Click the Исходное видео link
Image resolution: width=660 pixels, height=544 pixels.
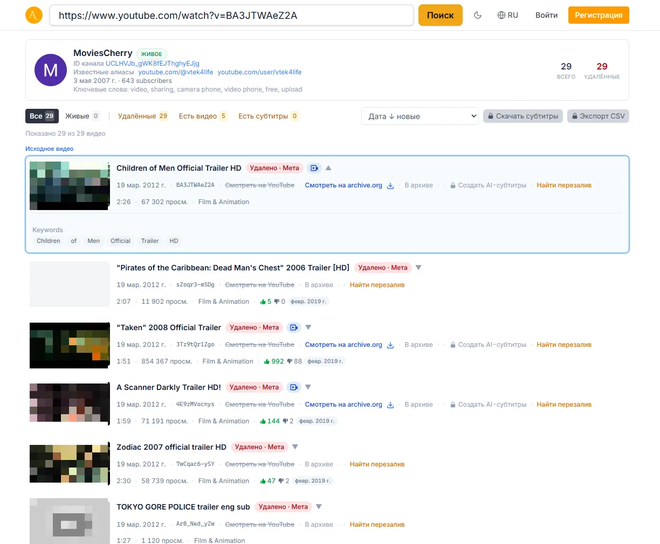click(49, 149)
